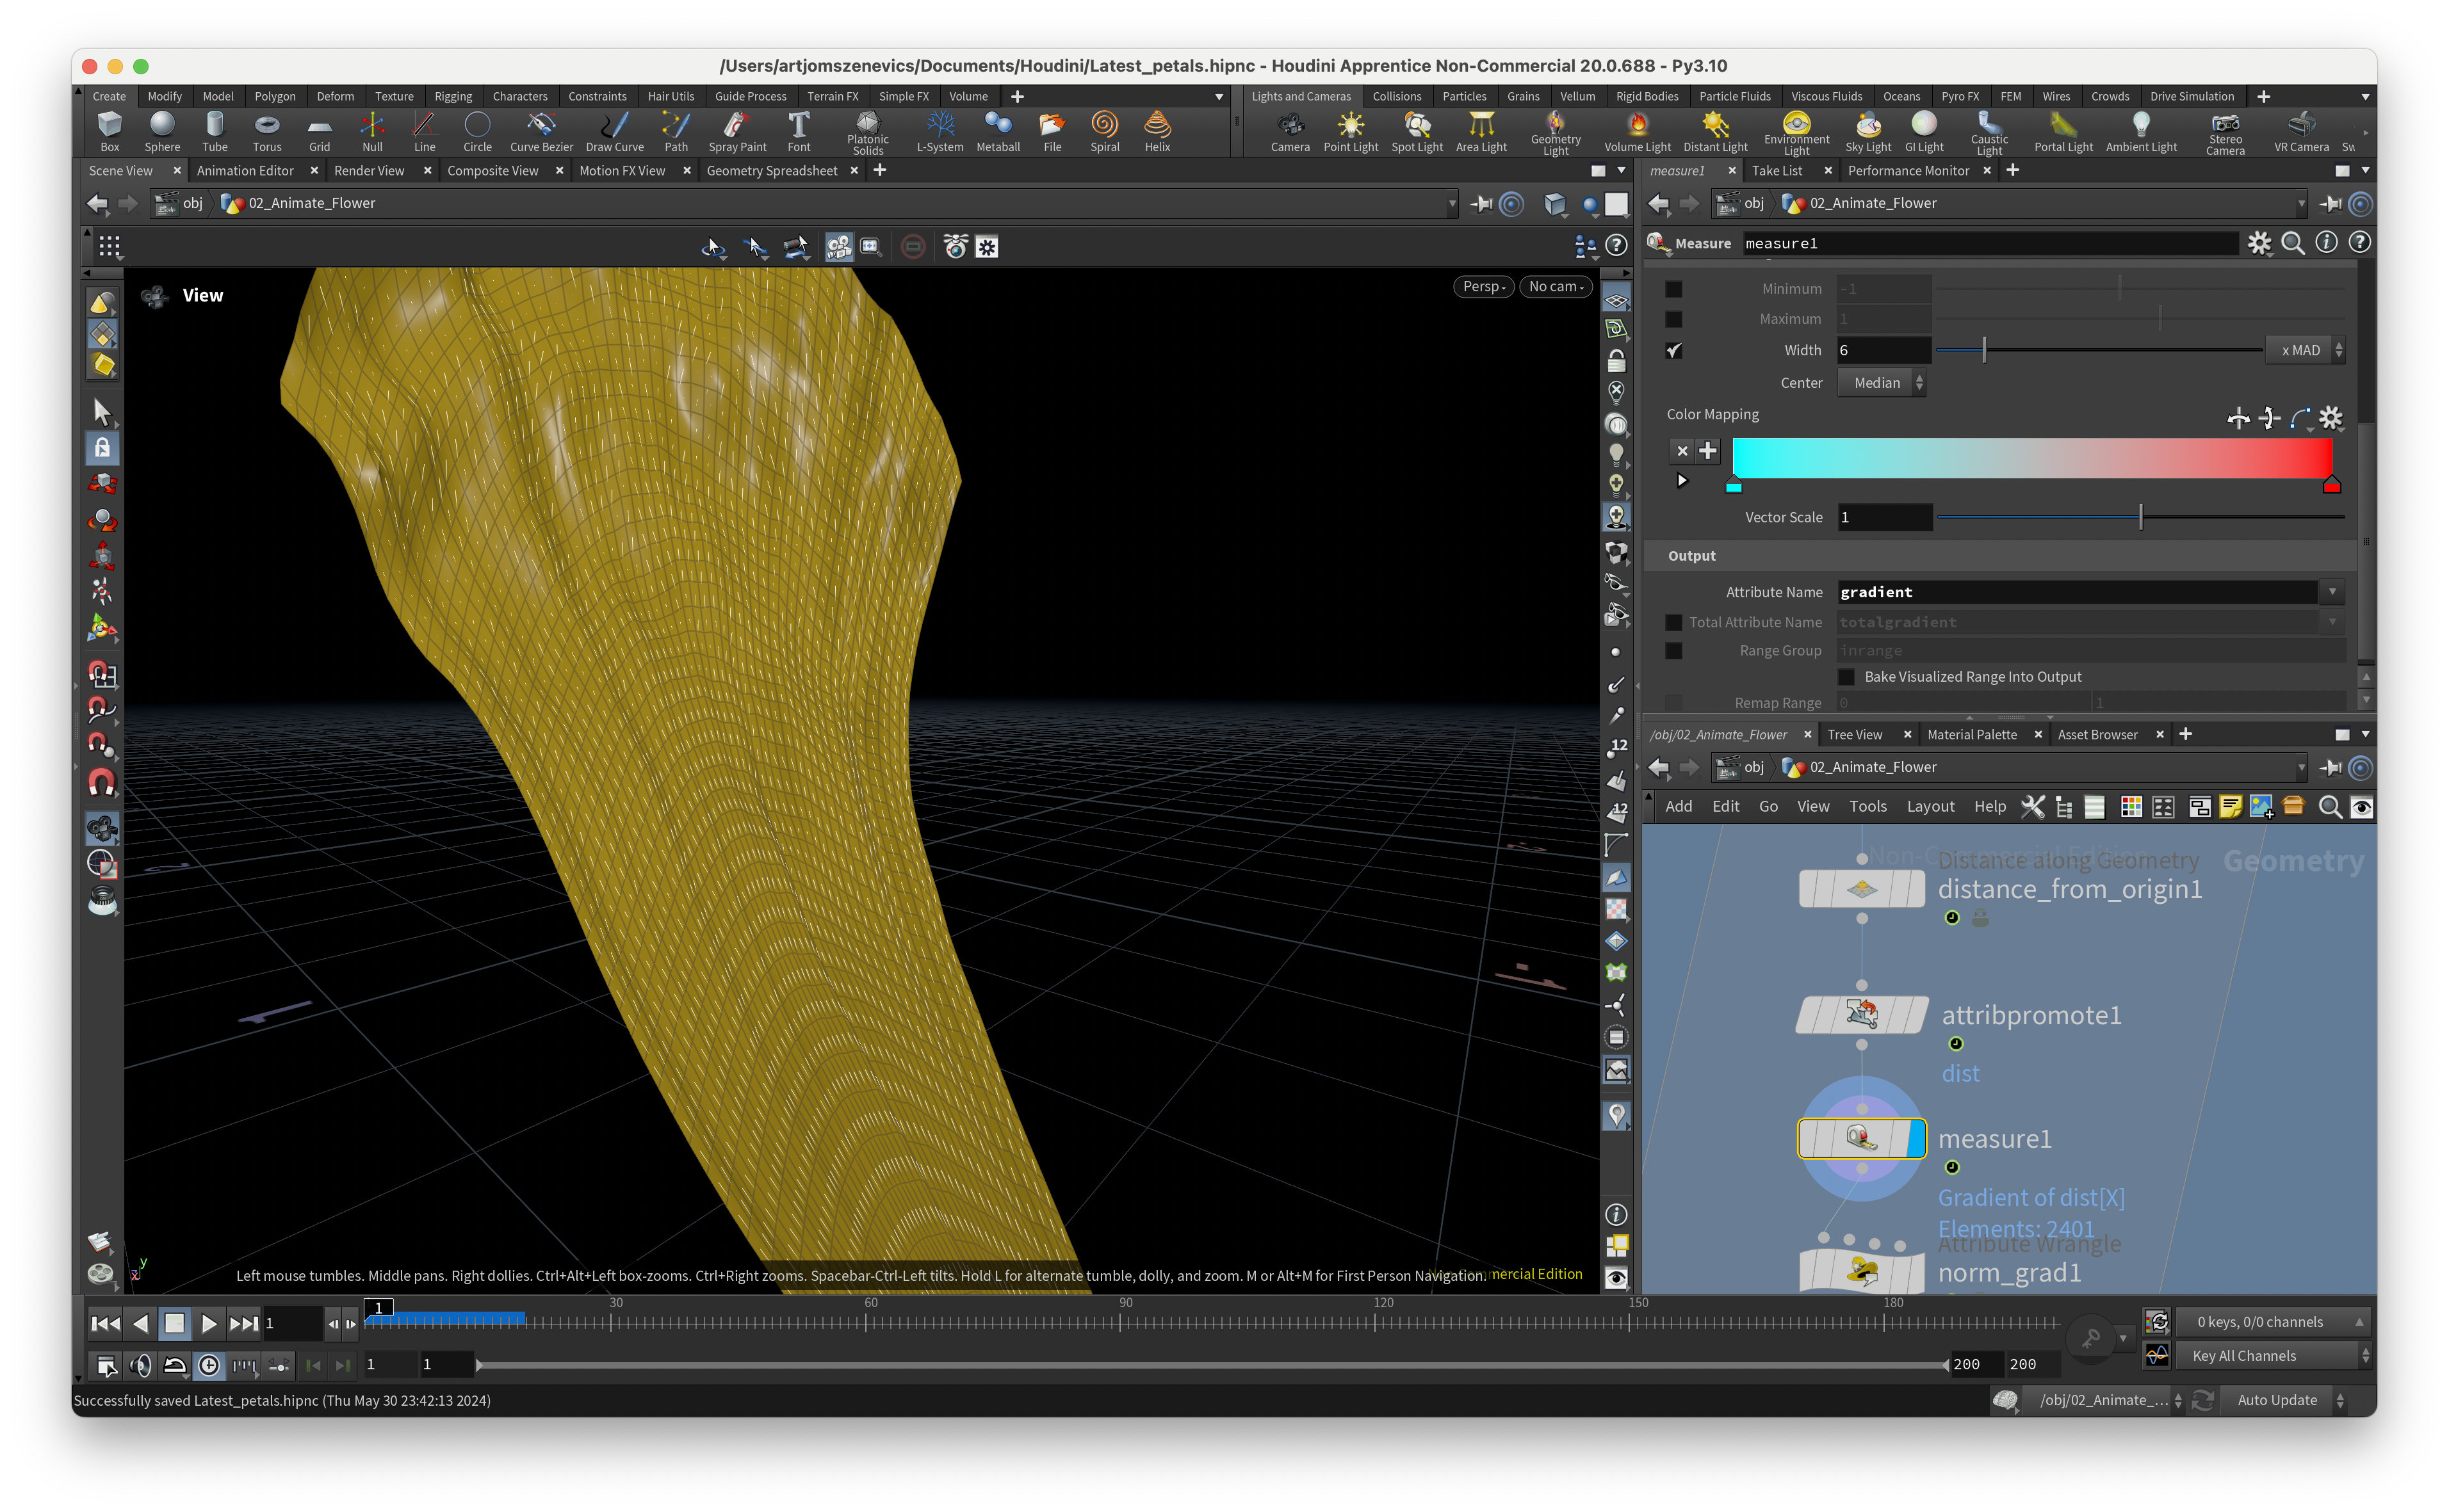This screenshot has width=2449, height=1512.
Task: Enable the Total Attribute Name checkbox
Action: pyautogui.click(x=1673, y=622)
